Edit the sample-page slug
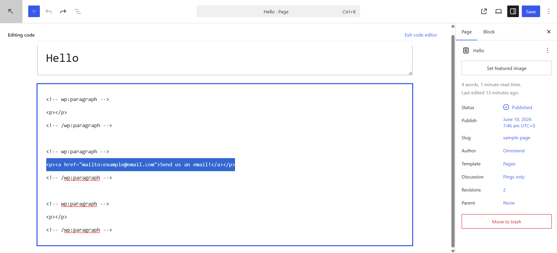Screen dimensions: 557x253 [x=517, y=138]
